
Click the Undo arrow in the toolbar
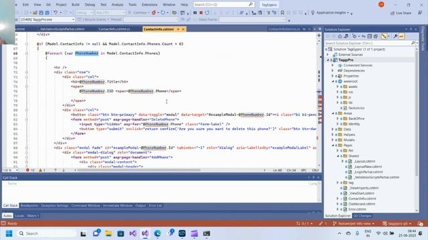point(56,13)
